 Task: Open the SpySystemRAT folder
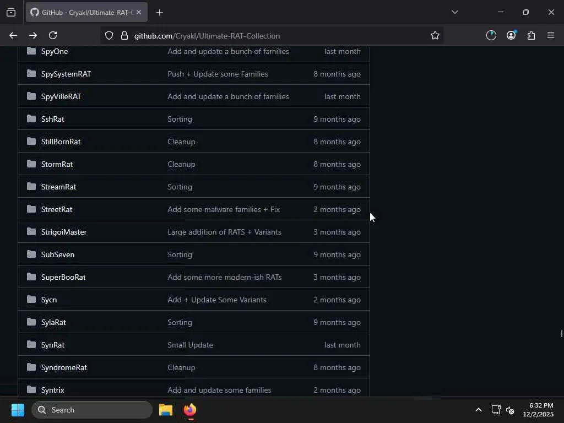tap(66, 74)
